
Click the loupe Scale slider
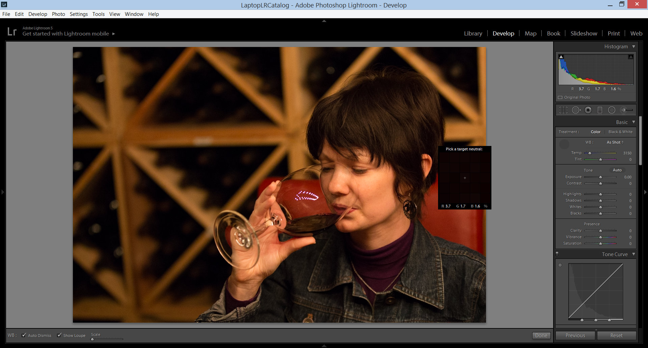(x=107, y=339)
